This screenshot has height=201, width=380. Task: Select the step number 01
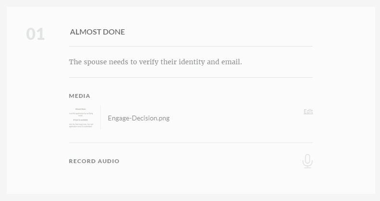tap(35, 34)
